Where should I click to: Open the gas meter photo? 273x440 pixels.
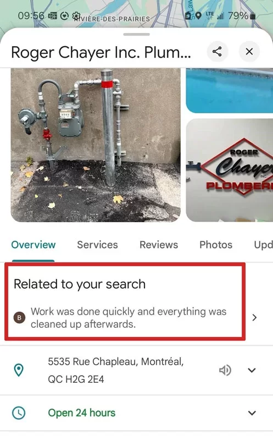click(x=96, y=145)
